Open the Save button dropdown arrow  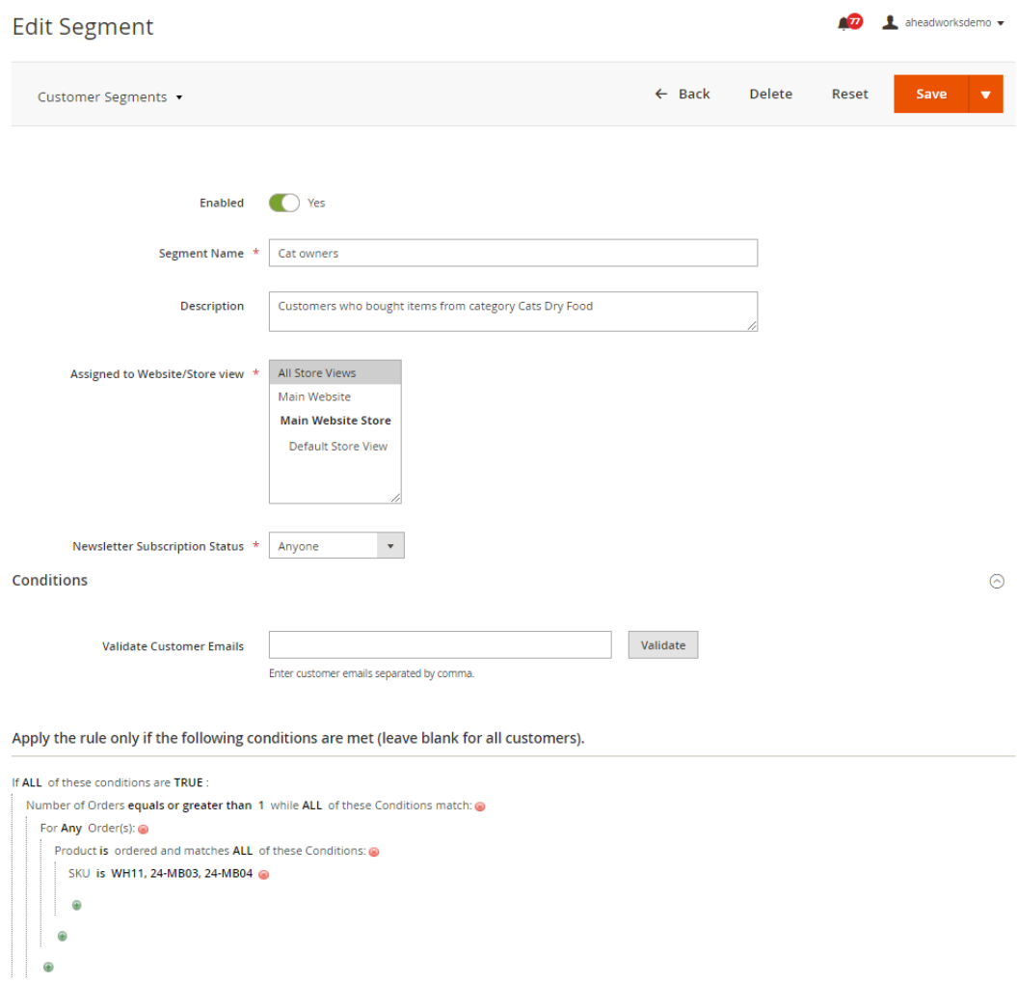click(986, 94)
